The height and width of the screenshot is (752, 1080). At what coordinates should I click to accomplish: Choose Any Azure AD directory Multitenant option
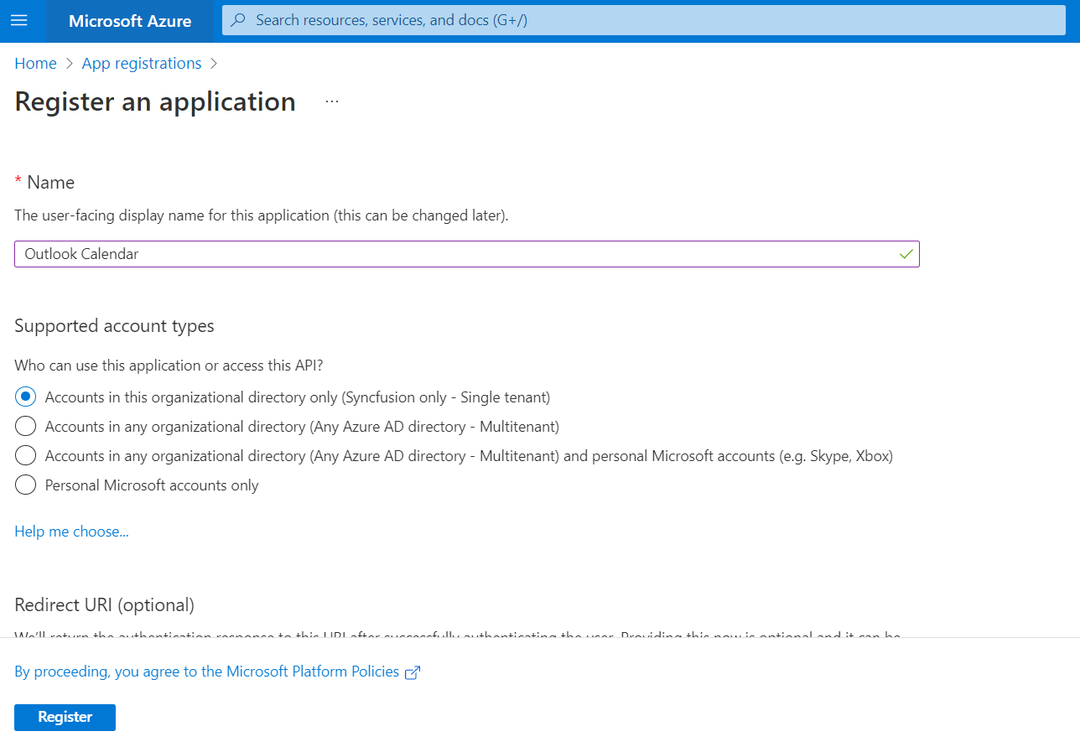[26, 427]
